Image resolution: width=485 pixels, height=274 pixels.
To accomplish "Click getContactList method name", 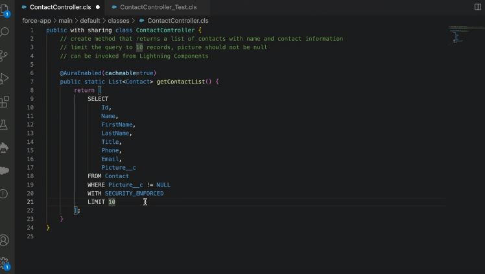I will click(181, 82).
